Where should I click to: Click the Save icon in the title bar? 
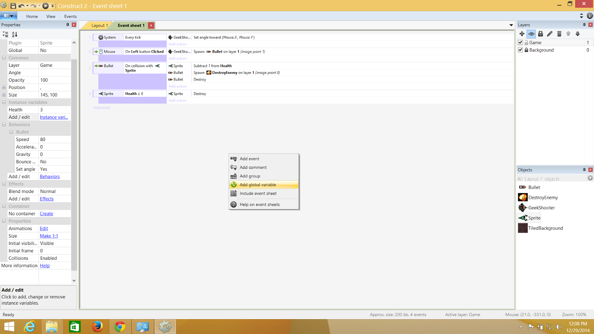[13, 6]
